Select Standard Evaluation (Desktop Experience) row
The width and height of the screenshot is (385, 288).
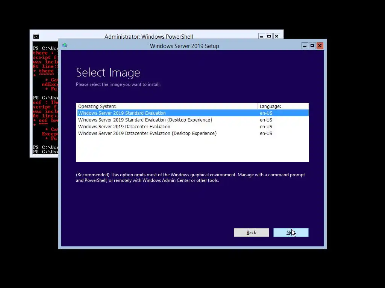(193, 120)
